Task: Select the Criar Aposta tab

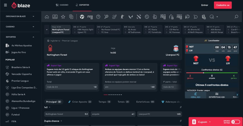Action: pyautogui.click(x=80, y=102)
